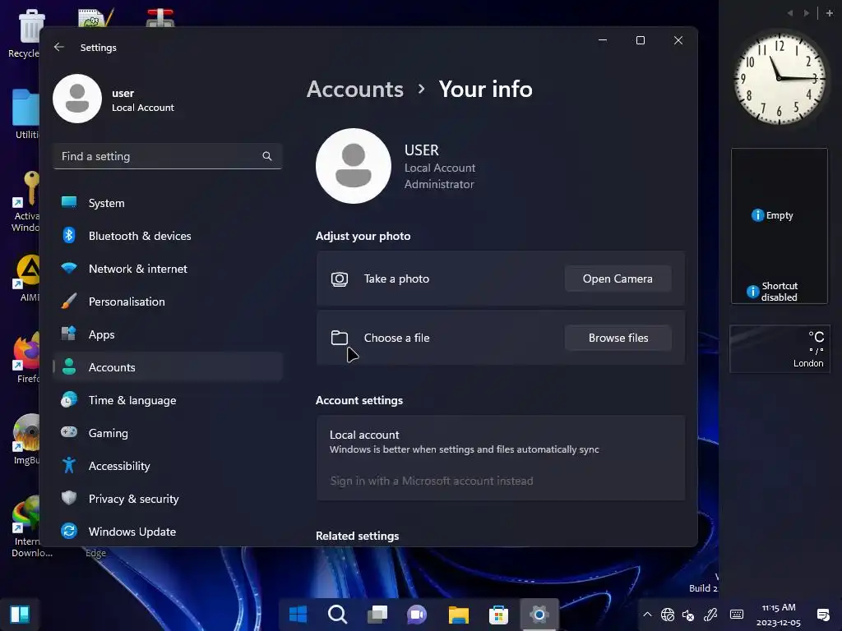
Task: Launch Teams Chat from the taskbar
Action: pyautogui.click(x=417, y=614)
